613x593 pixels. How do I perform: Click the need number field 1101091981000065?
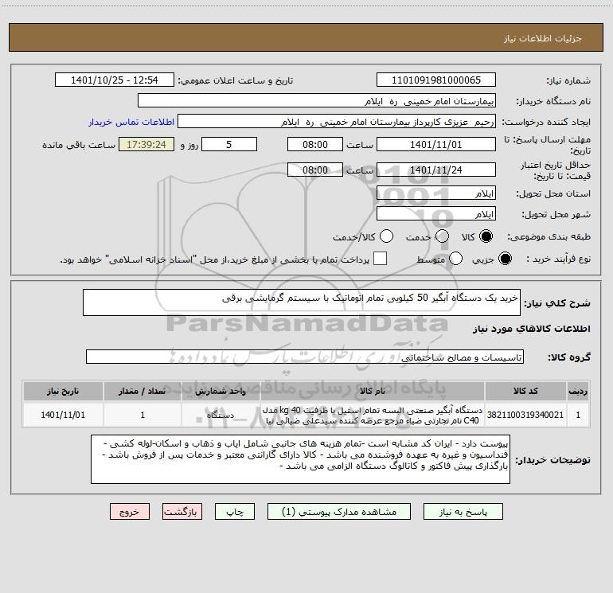[436, 80]
